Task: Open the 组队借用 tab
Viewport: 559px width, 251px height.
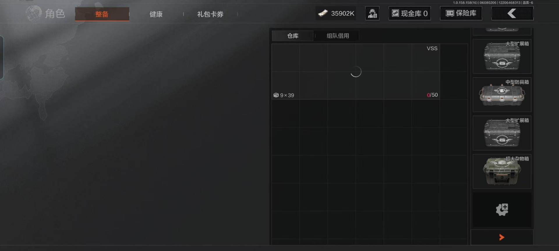Action: [338, 36]
